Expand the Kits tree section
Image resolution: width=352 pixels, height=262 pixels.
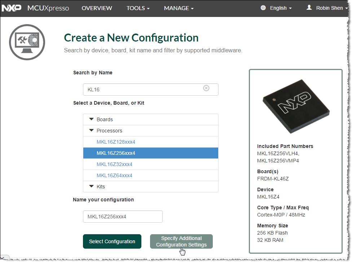click(92, 187)
